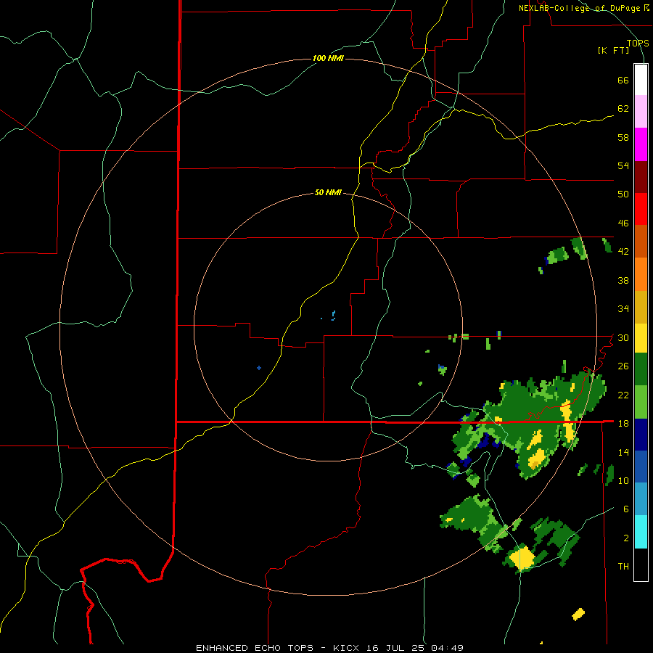Image resolution: width=653 pixels, height=653 pixels.
Task: Select the yellow legend swatch
Action: pos(641,338)
